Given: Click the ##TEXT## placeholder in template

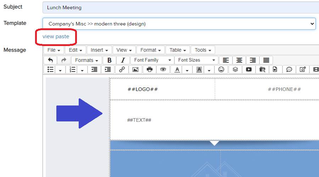Looking at the screenshot, I should pos(139,120).
